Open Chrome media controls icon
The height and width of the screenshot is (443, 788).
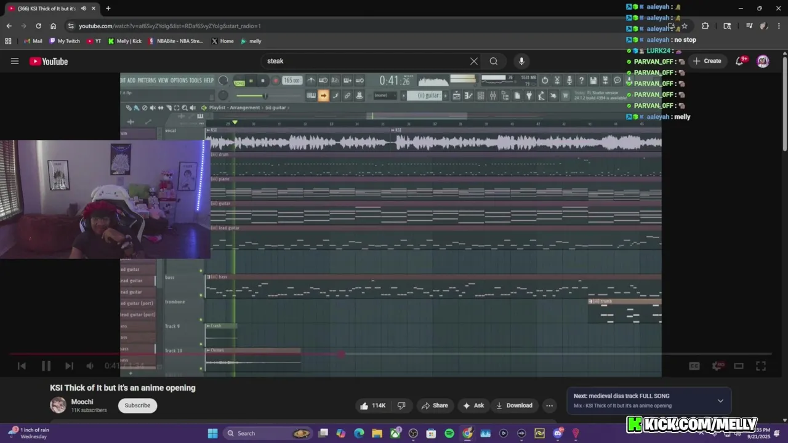(x=749, y=26)
